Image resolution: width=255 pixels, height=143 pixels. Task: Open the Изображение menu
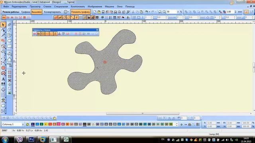[x=95, y=7]
